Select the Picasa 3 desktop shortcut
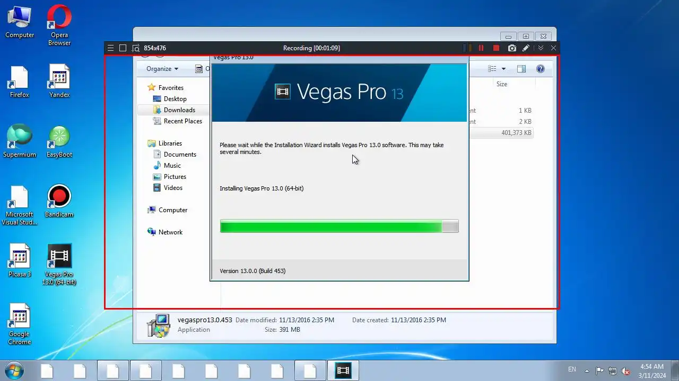 point(20,261)
